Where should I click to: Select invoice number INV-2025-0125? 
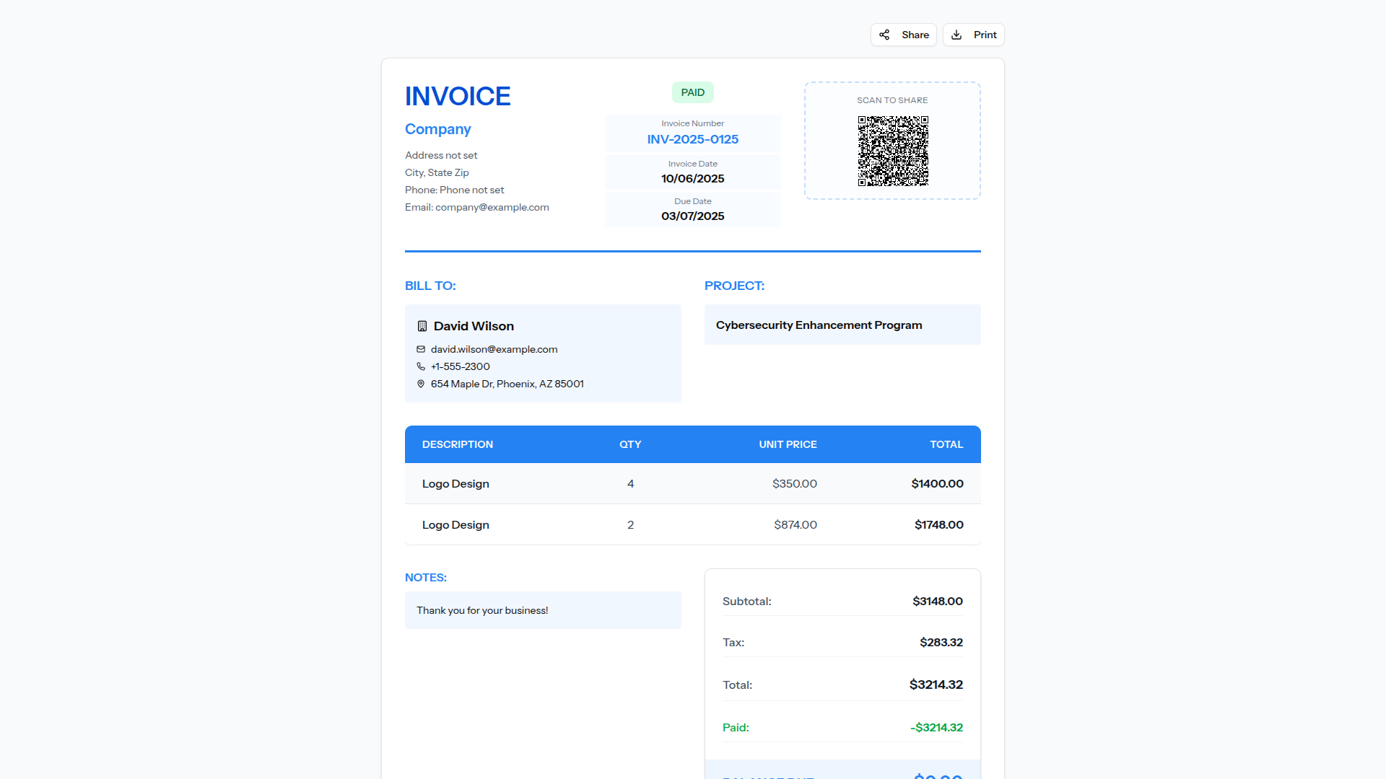692,139
